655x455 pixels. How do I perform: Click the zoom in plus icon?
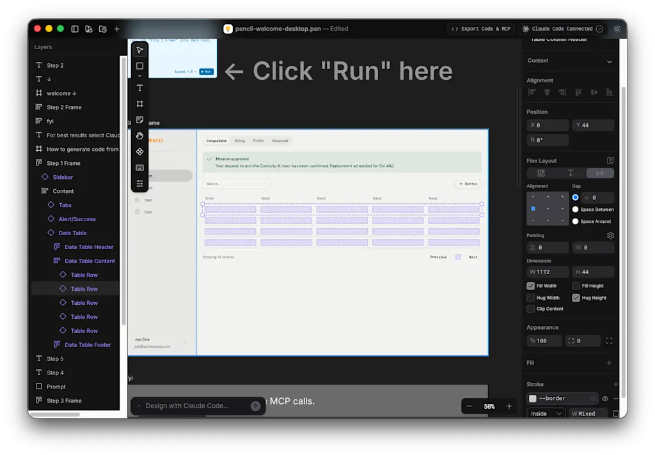pos(509,406)
